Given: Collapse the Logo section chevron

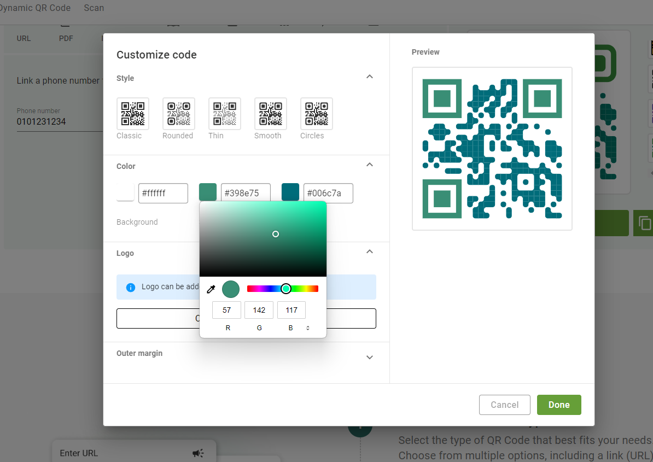Looking at the screenshot, I should pyautogui.click(x=369, y=252).
